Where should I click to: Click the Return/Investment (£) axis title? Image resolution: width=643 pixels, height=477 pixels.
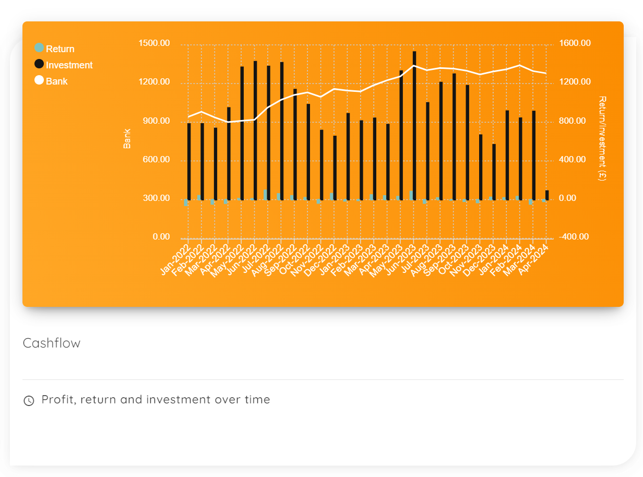pos(602,139)
